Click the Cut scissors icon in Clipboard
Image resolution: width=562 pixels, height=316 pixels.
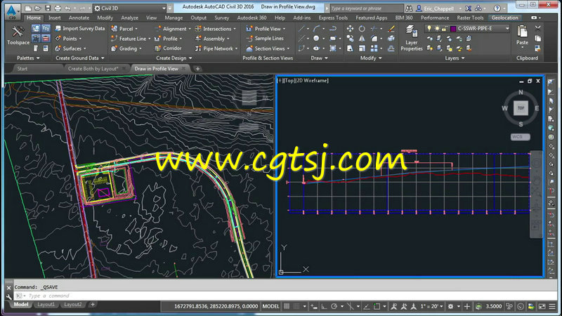pyautogui.click(x=538, y=28)
